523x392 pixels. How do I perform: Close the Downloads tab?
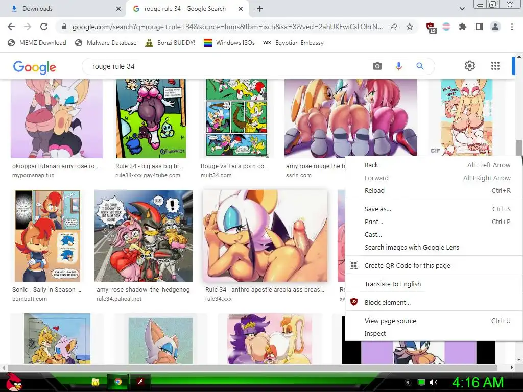(x=118, y=9)
